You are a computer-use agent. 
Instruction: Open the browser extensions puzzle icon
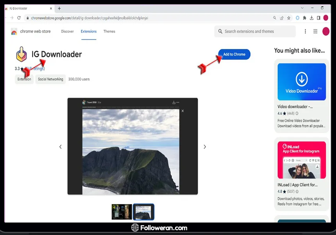point(305,18)
